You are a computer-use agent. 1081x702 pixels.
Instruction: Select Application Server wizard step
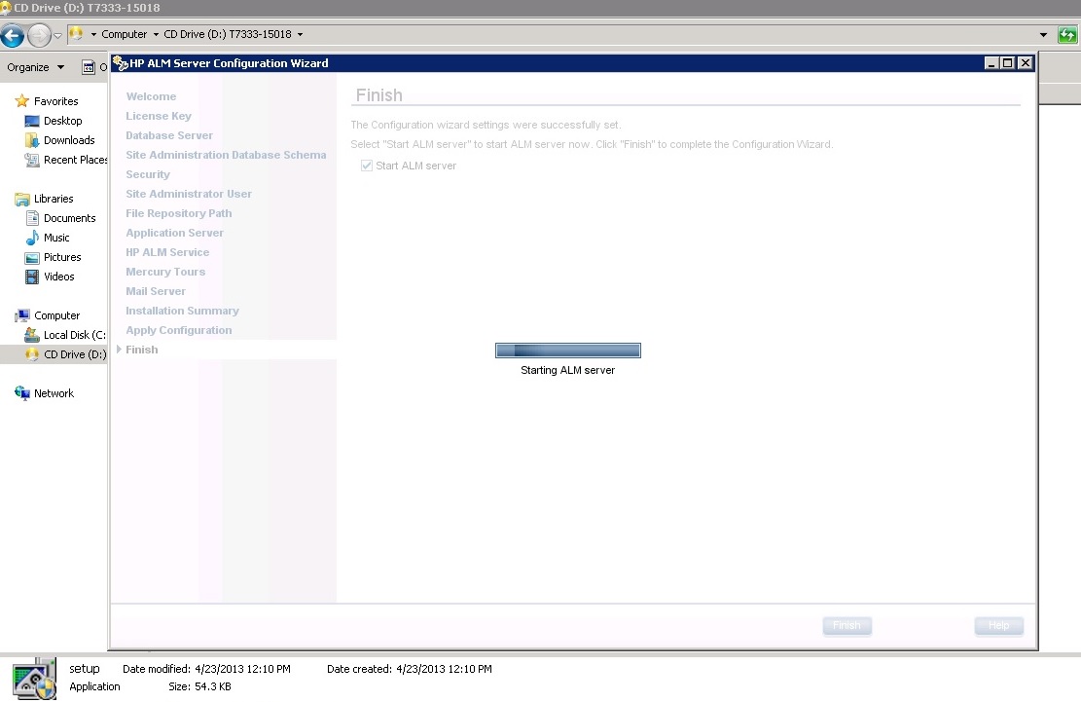coord(174,233)
